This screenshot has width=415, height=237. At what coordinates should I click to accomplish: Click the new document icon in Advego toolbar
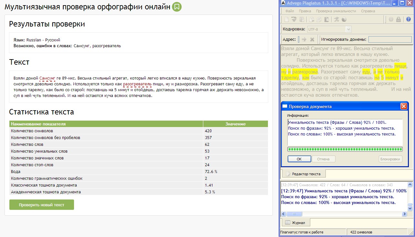pyautogui.click(x=286, y=19)
